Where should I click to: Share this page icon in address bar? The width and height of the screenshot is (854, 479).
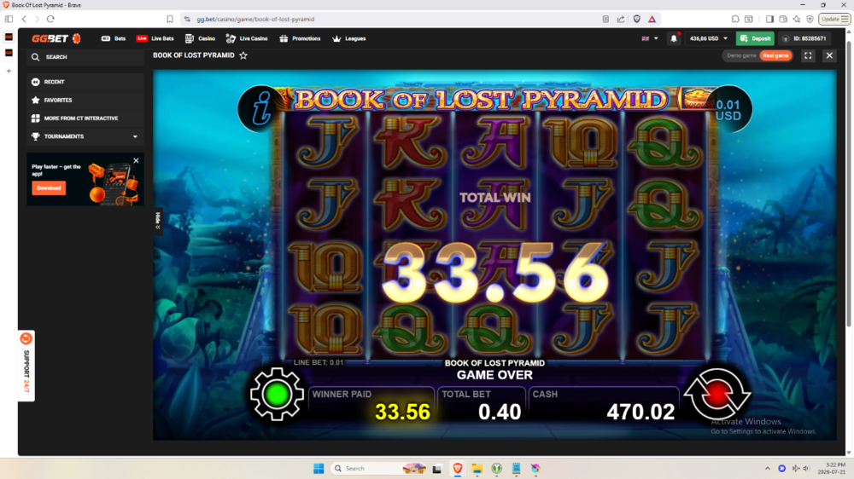621,19
